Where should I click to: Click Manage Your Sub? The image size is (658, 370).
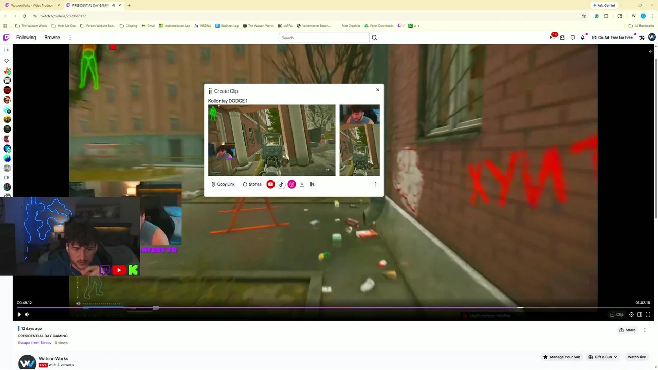tap(562, 357)
